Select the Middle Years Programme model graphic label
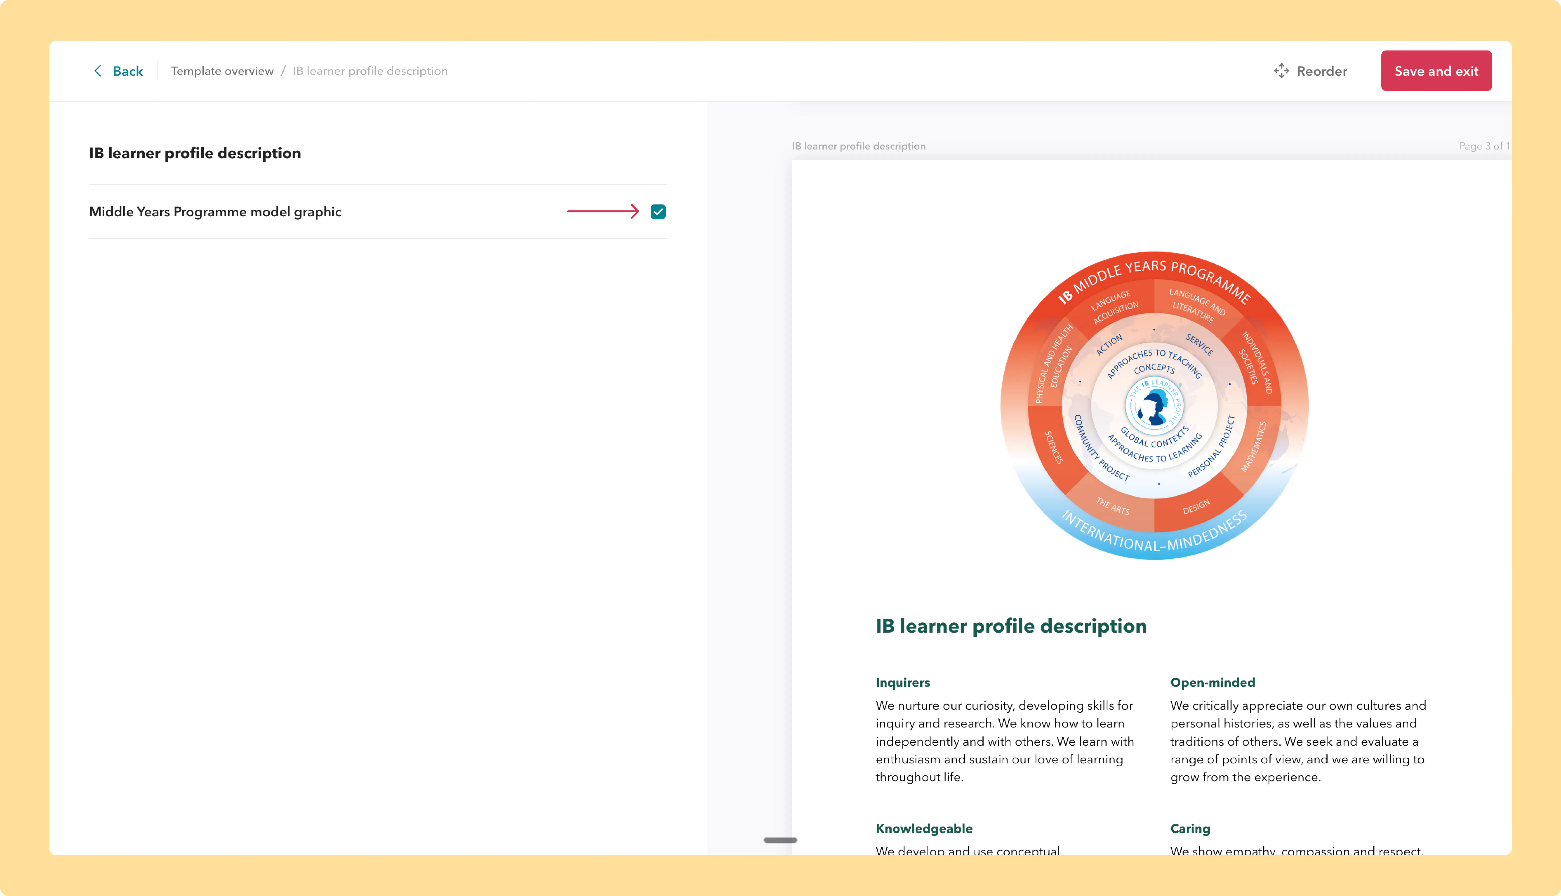Screen dimensions: 1561x896 pos(215,212)
